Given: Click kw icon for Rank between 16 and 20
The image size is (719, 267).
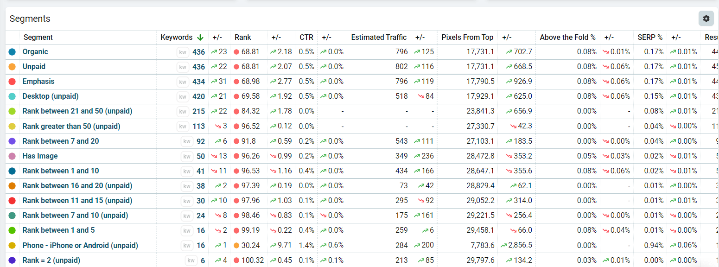Looking at the screenshot, I should point(187,186).
